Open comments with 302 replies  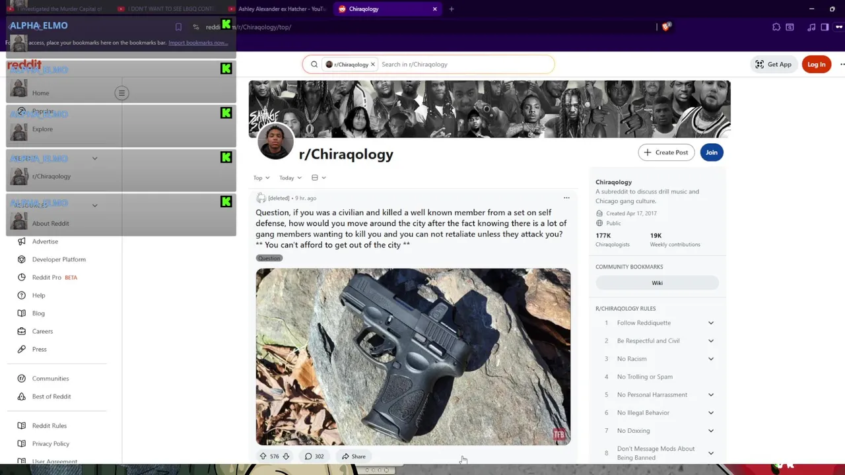click(x=314, y=457)
